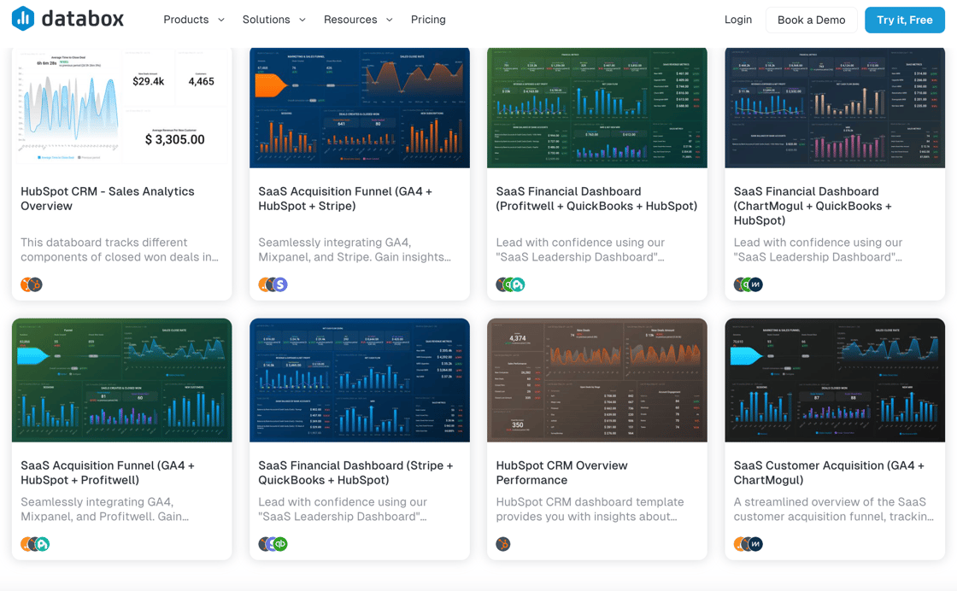
Task: Click text 'Seamlessly integrating GA4, Mixpanel, and Profitwell'
Action: click(105, 509)
